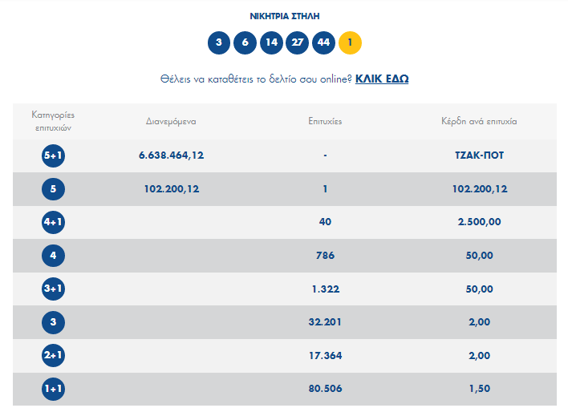Click the ΤΖΑΚ-ΠΟΤ cell
The width and height of the screenshot is (568, 408).
(x=479, y=156)
